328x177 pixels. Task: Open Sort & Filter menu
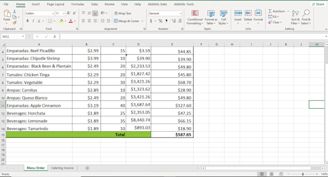click(x=295, y=17)
